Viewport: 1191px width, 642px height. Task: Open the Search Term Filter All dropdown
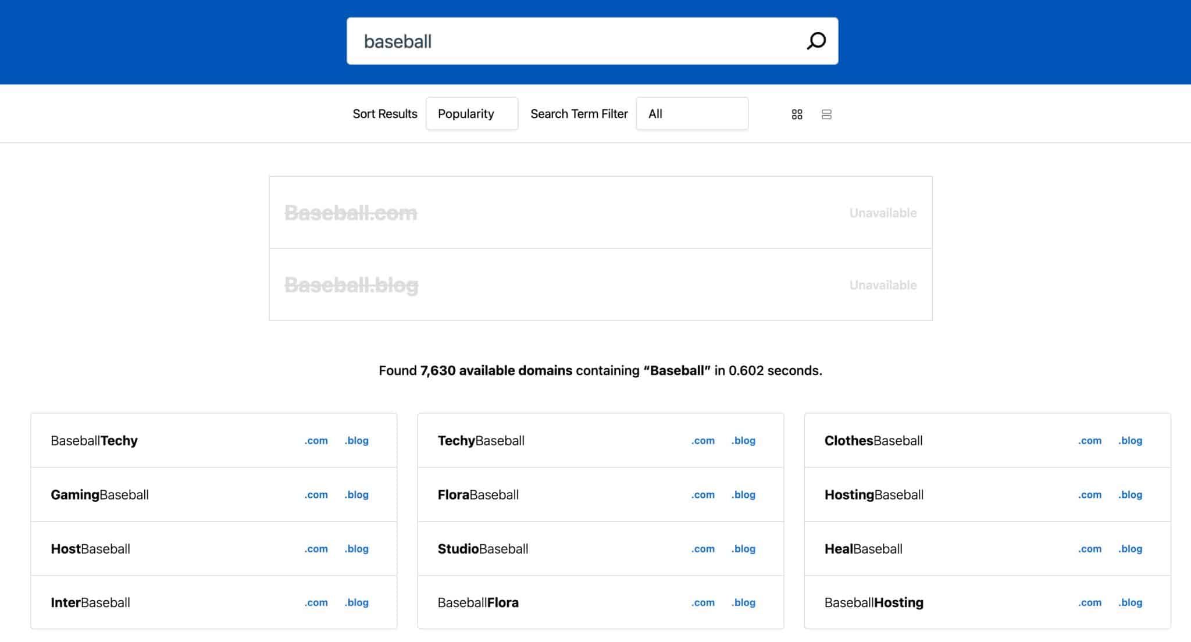(692, 113)
